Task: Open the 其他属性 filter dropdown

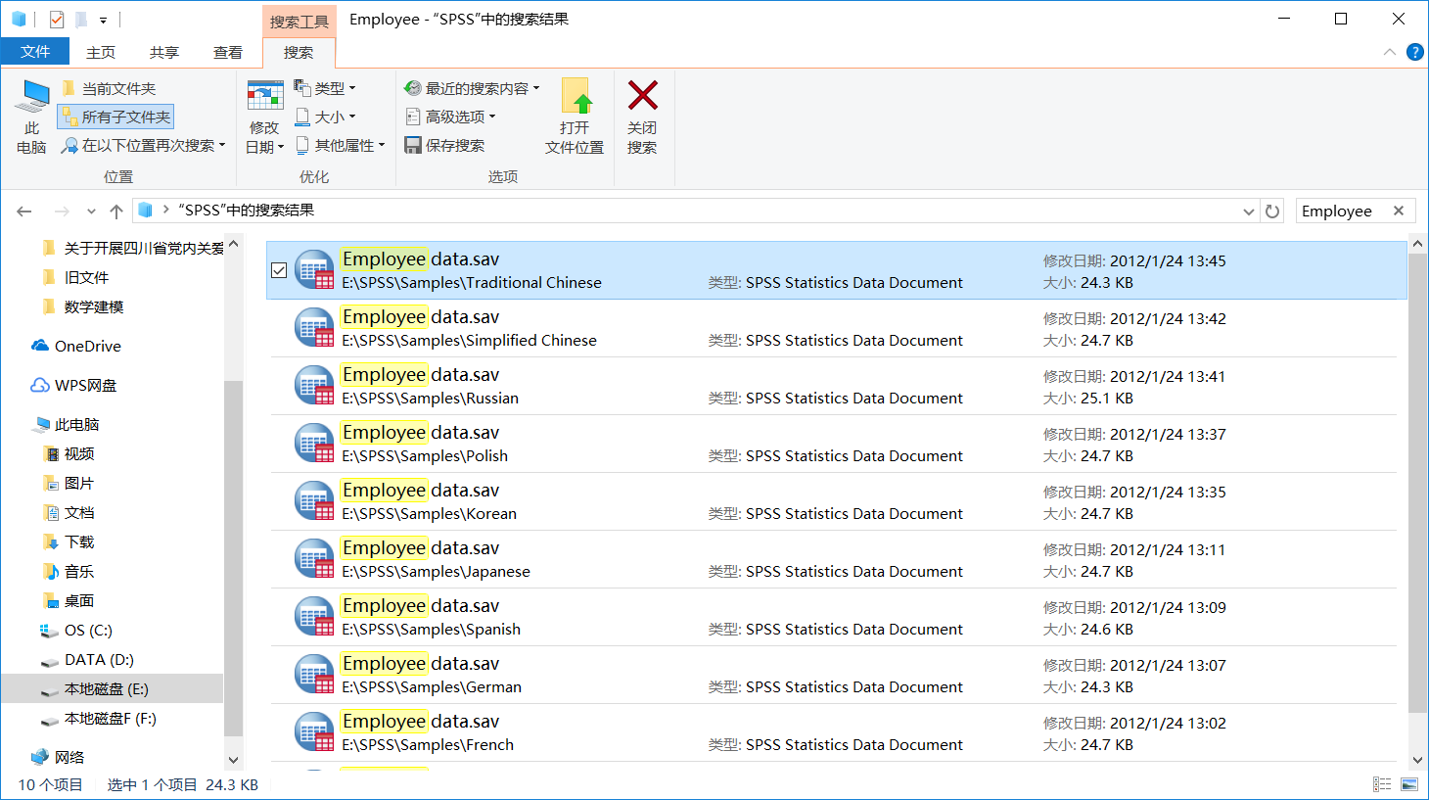Action: pos(340,145)
